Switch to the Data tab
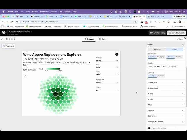 102,39
